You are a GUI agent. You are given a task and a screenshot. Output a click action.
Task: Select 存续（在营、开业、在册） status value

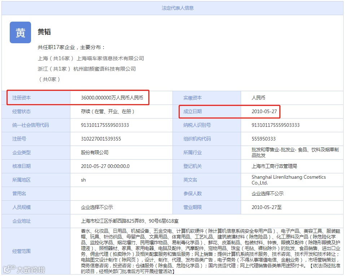(108, 111)
